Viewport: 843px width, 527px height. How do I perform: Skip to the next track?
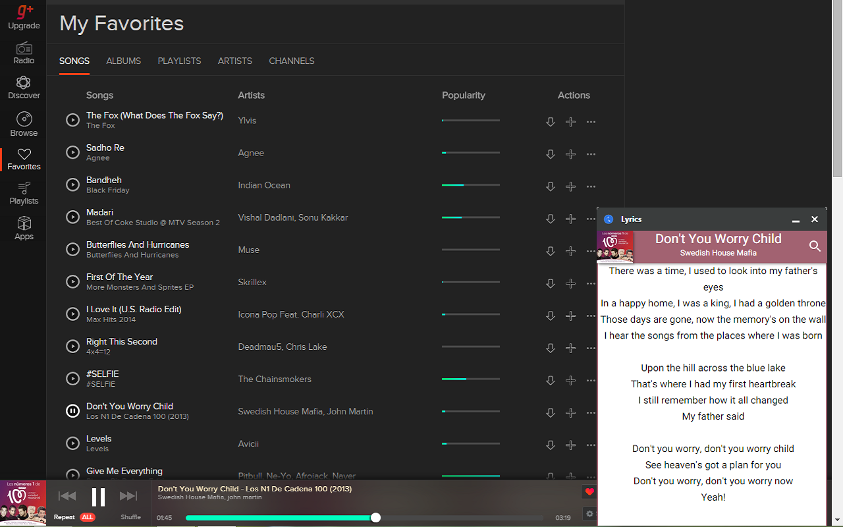pyautogui.click(x=128, y=496)
